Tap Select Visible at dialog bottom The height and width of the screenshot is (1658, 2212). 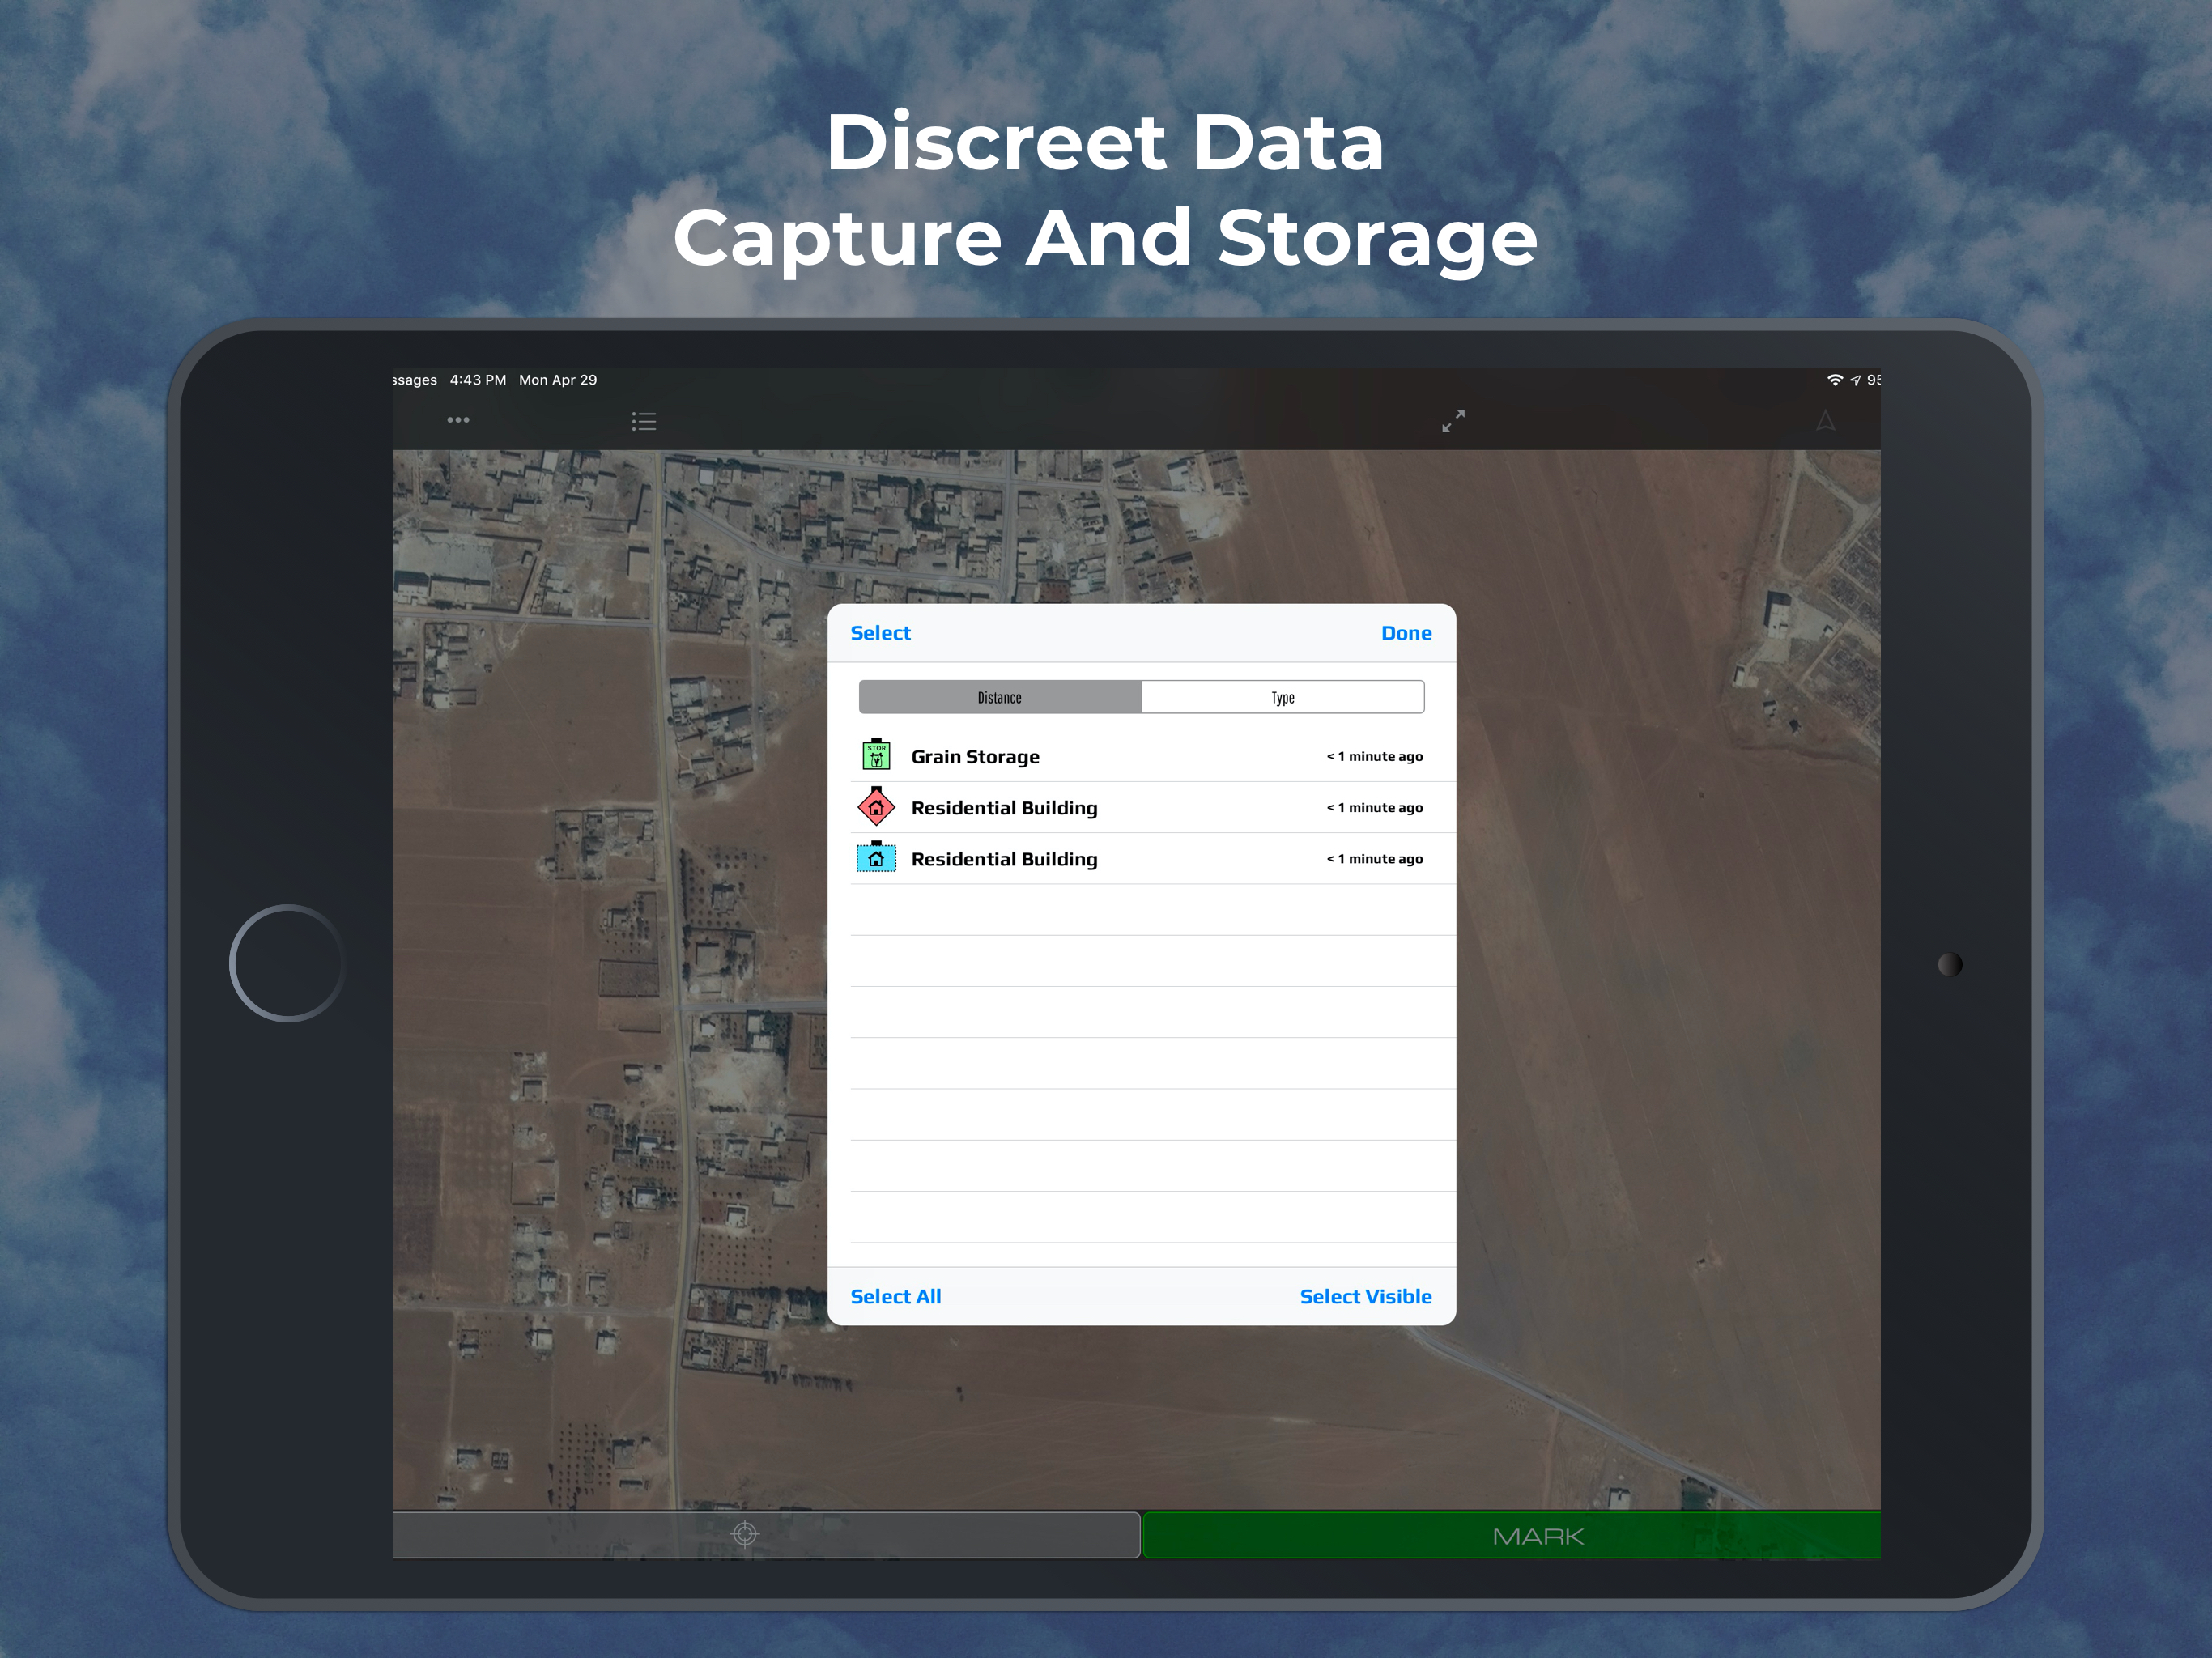(1365, 1296)
